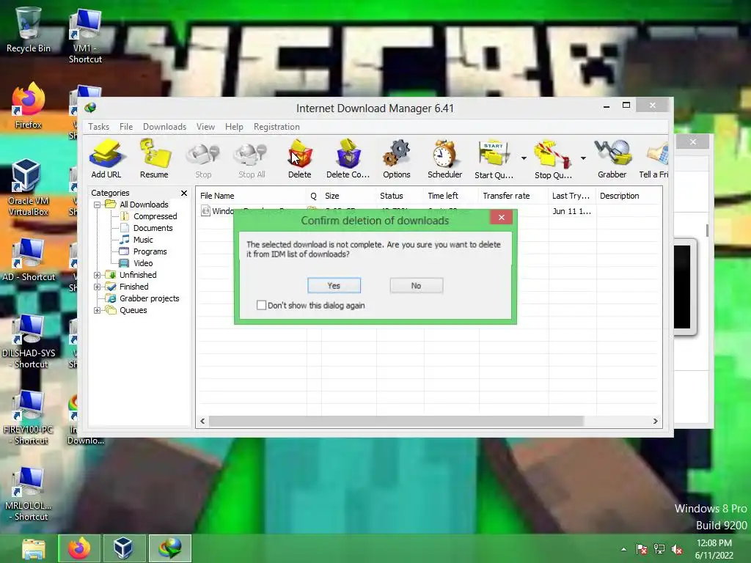This screenshot has width=751, height=563.
Task: Expand the Queues category
Action: point(98,310)
